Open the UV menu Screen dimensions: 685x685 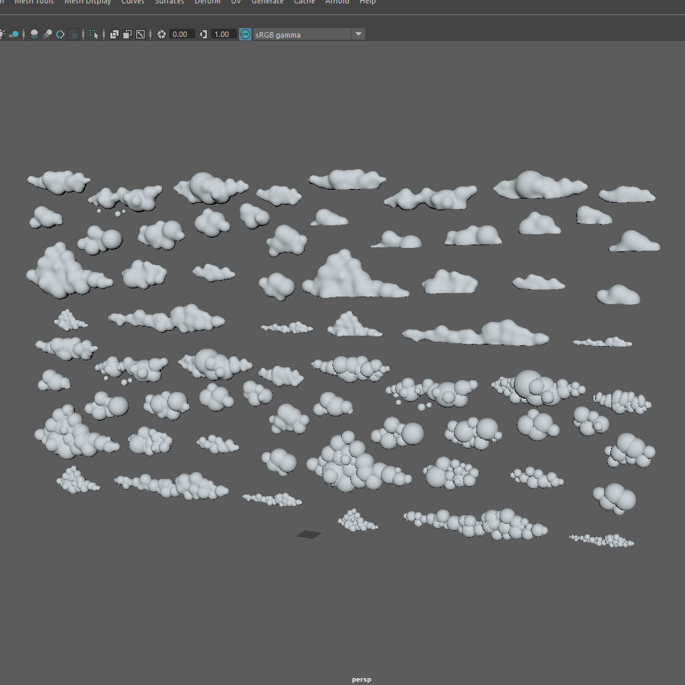[236, 2]
